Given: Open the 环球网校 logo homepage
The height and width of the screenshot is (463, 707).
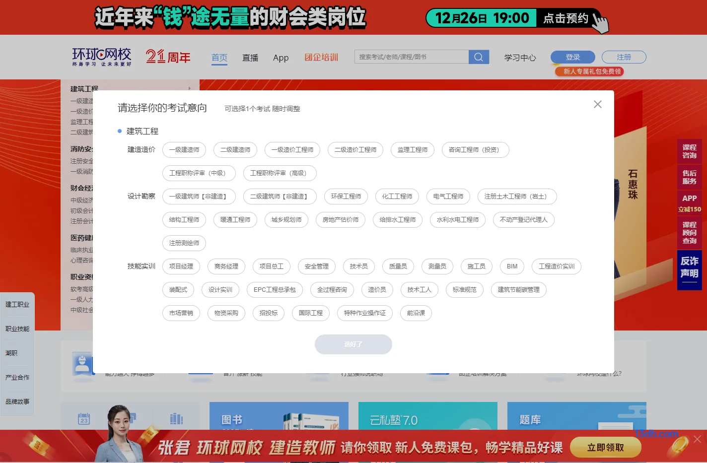Looking at the screenshot, I should (x=102, y=57).
